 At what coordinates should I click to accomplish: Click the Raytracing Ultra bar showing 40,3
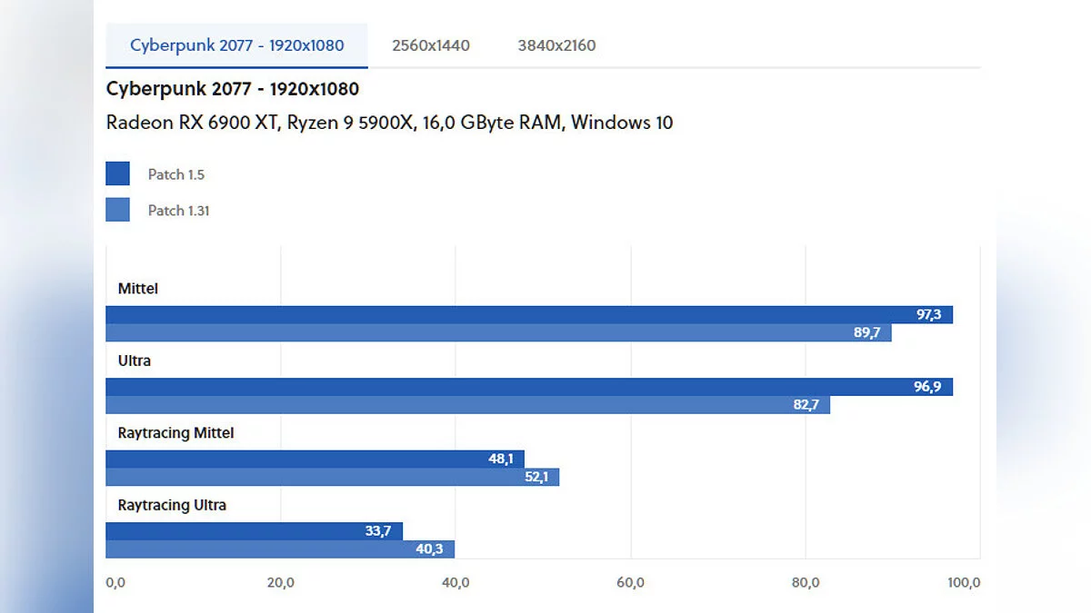(280, 549)
